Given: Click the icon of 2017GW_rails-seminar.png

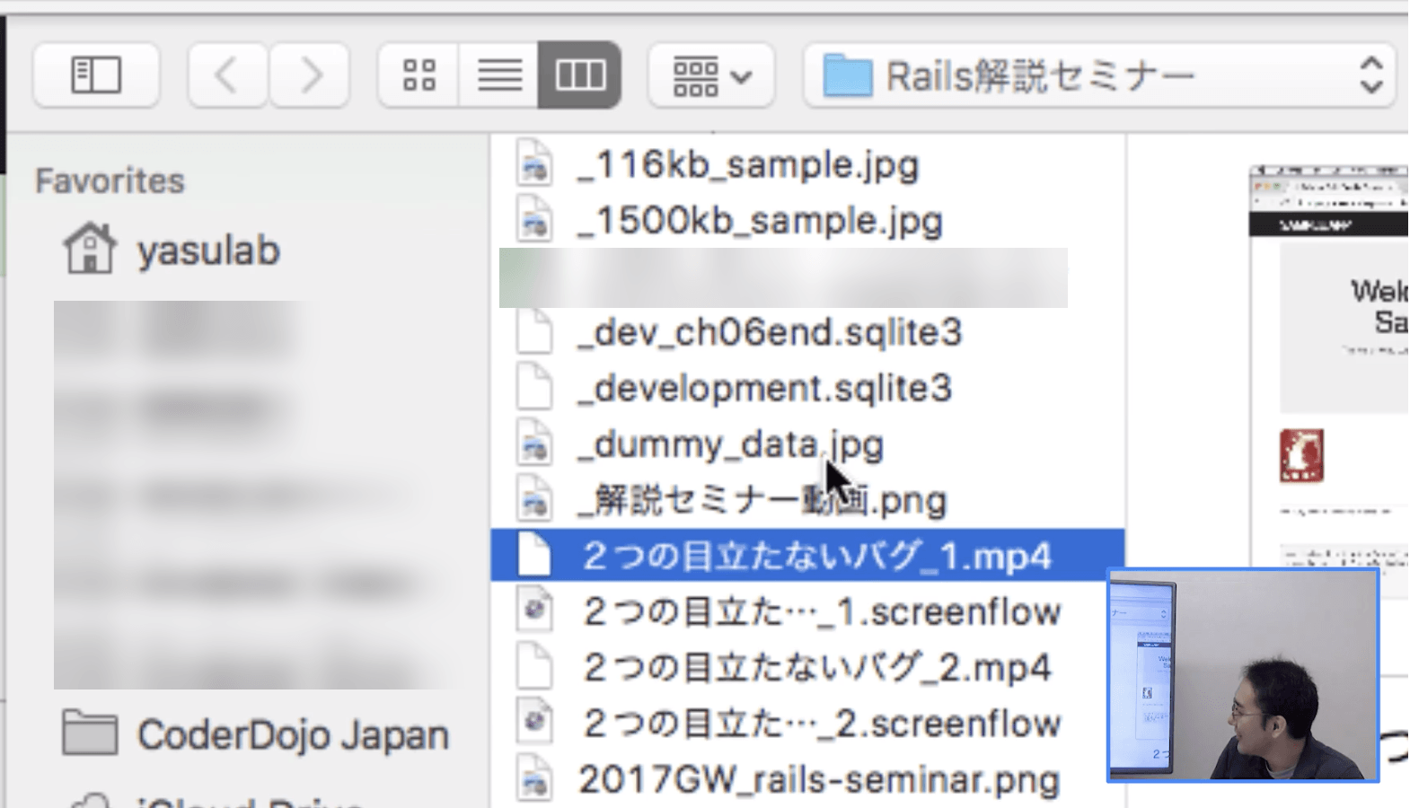Looking at the screenshot, I should tap(534, 779).
